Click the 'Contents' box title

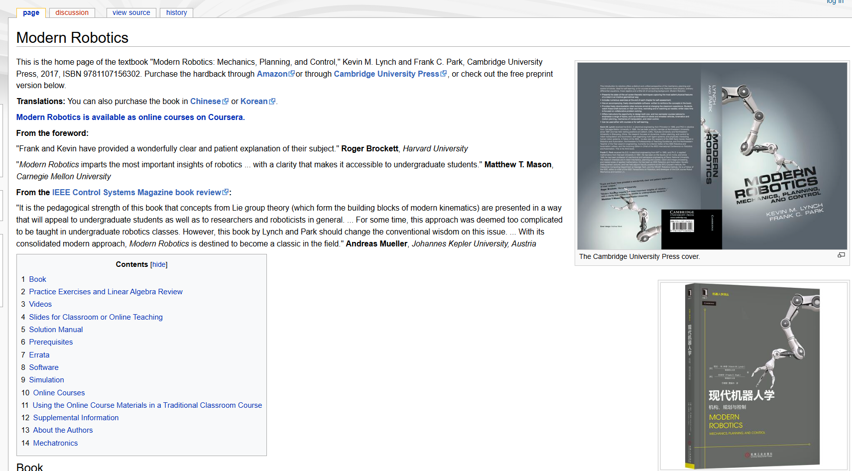(132, 264)
